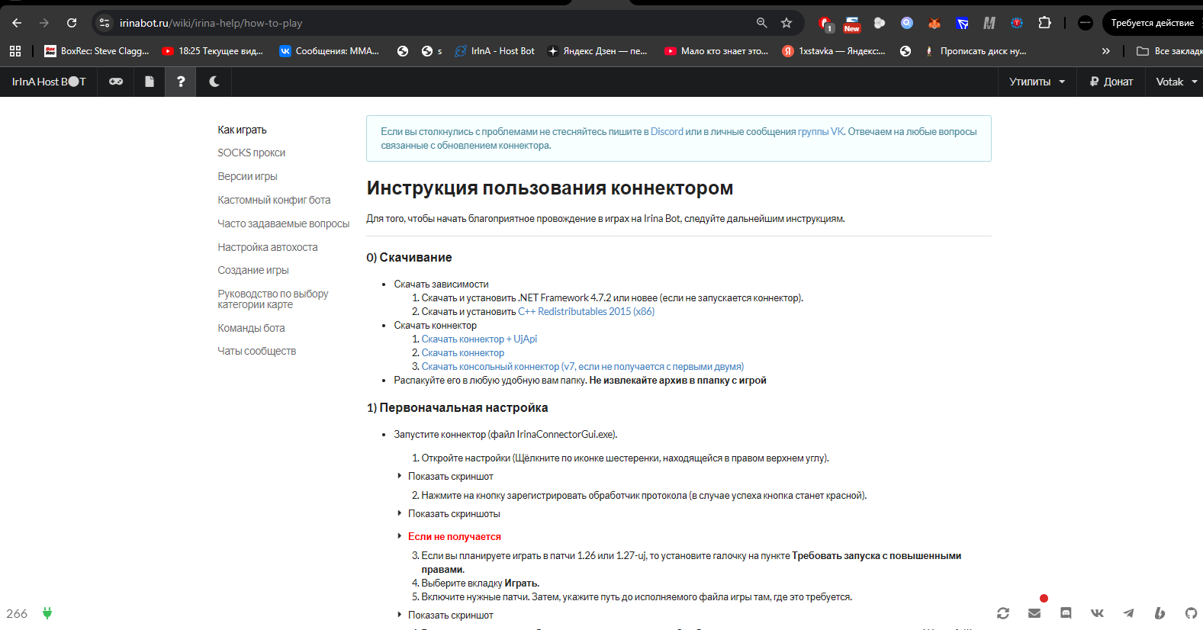The height and width of the screenshot is (630, 1203).
Task: Follow the группы VK link in the notice
Action: (821, 132)
